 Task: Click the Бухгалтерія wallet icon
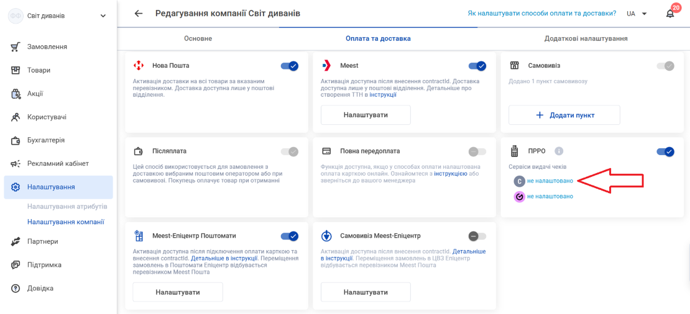(16, 140)
